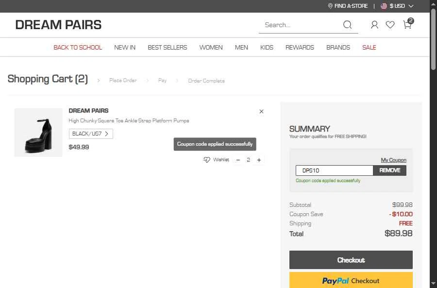Screen dimensions: 437x288
Task: Open the Brands menu
Action: 338,48
